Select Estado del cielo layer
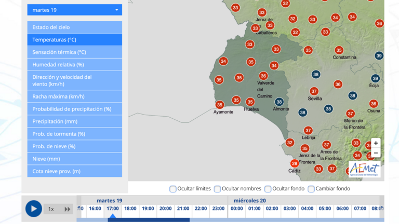The height and width of the screenshot is (224, 399). [x=75, y=27]
